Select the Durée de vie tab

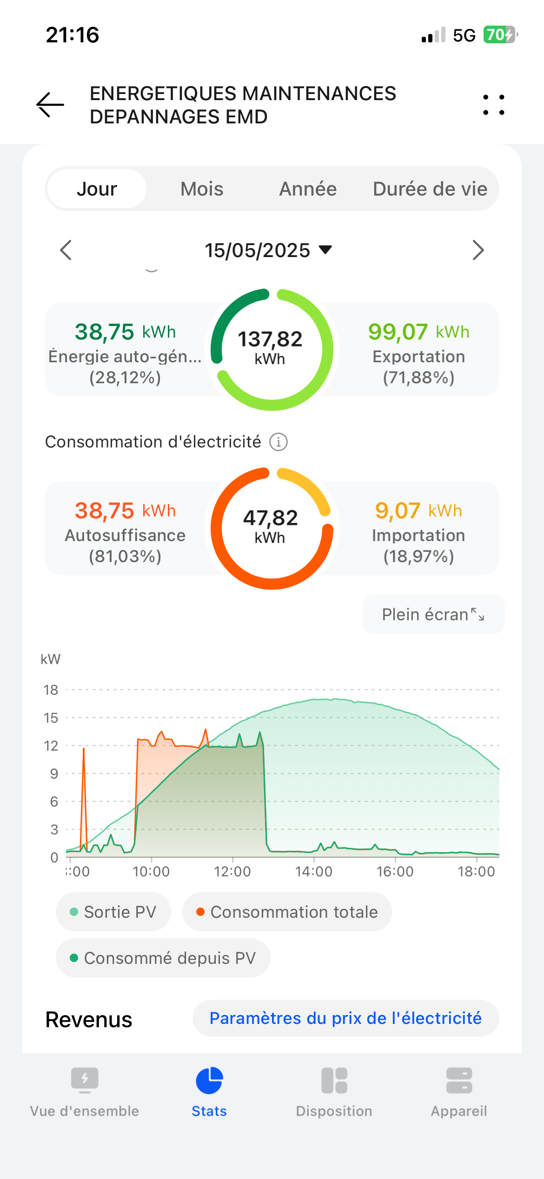point(430,189)
